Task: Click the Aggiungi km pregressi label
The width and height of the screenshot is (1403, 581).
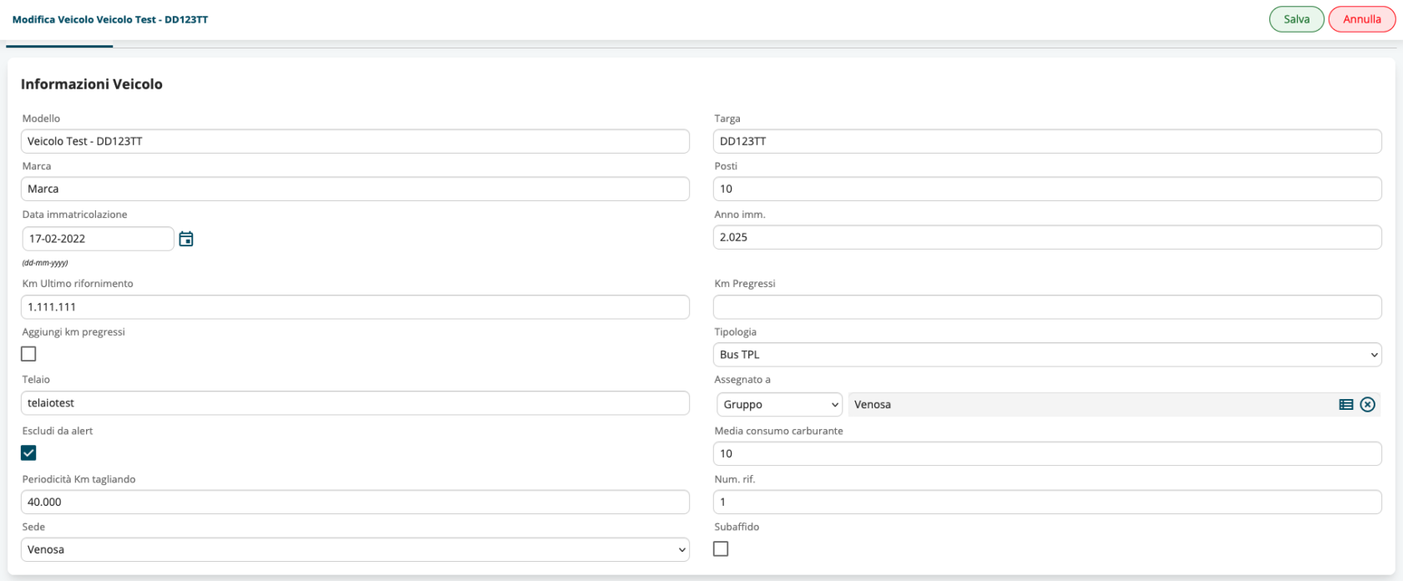Action: 73,332
